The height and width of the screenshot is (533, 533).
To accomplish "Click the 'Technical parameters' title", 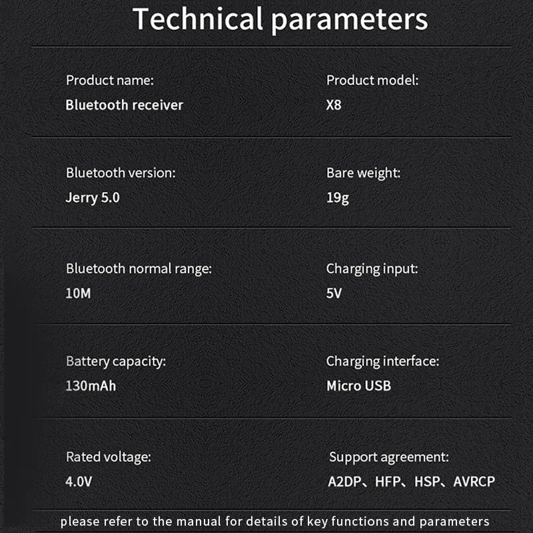I will (280, 20).
